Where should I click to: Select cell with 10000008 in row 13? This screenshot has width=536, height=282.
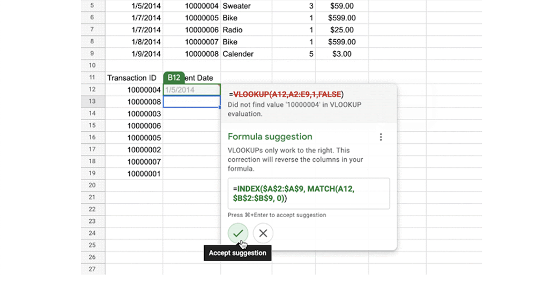134,101
